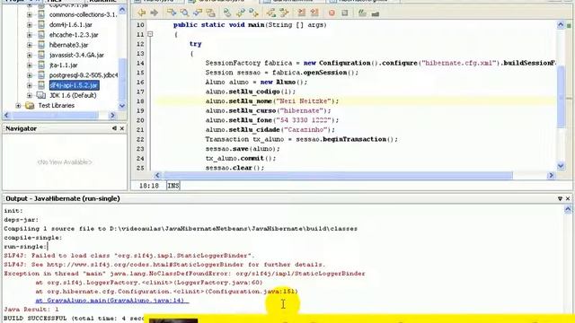Viewport: 575px width, 323px height.
Task: Expand the ehcache-1.2.3.jar node
Action: click(30, 35)
